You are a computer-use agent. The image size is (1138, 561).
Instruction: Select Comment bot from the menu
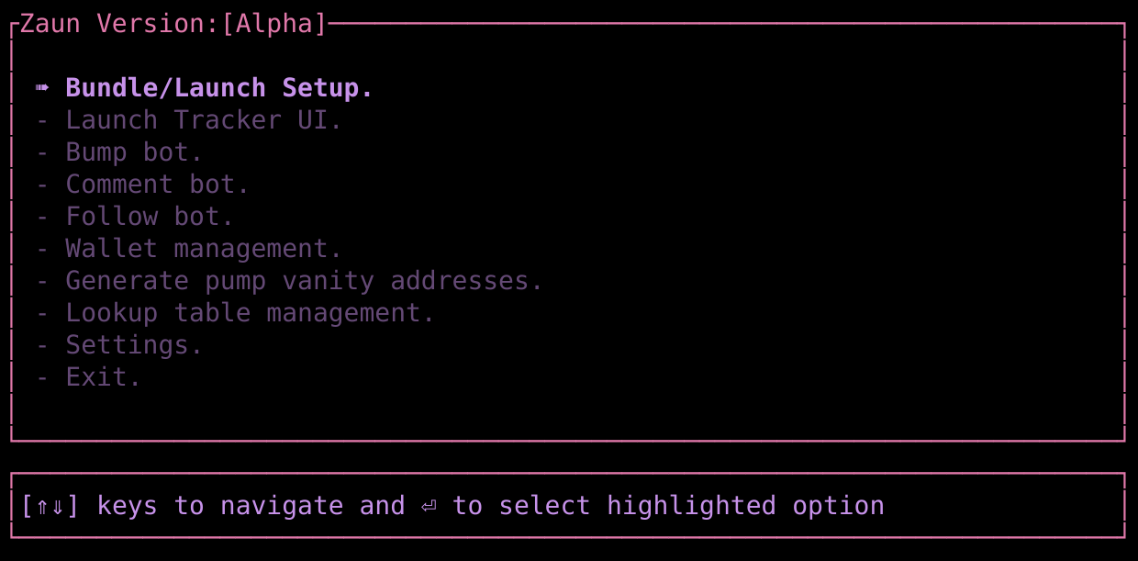(x=157, y=185)
